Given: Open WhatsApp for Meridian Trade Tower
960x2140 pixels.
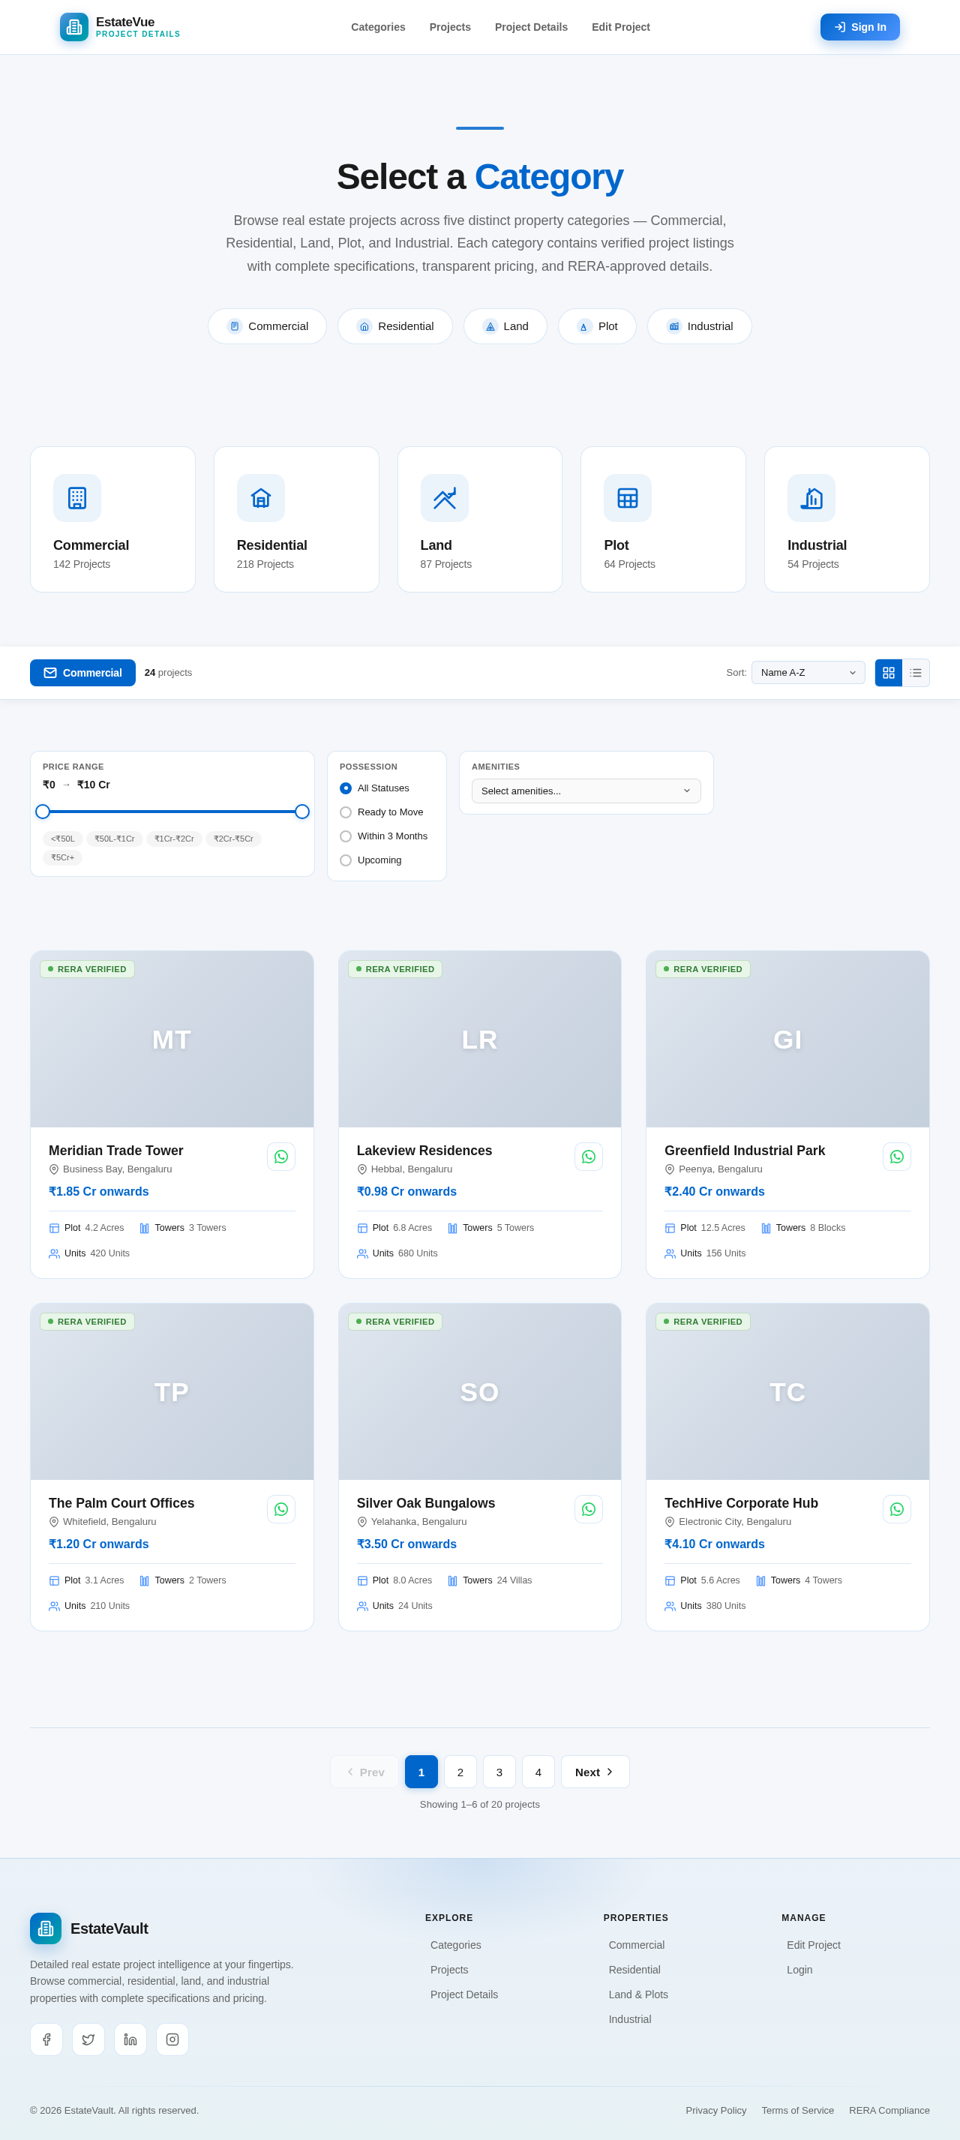Looking at the screenshot, I should click(280, 1157).
